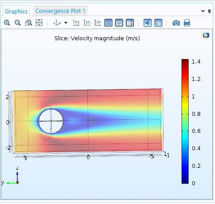
Task: Open the window position dropdown arrow
Action: [x=203, y=11]
